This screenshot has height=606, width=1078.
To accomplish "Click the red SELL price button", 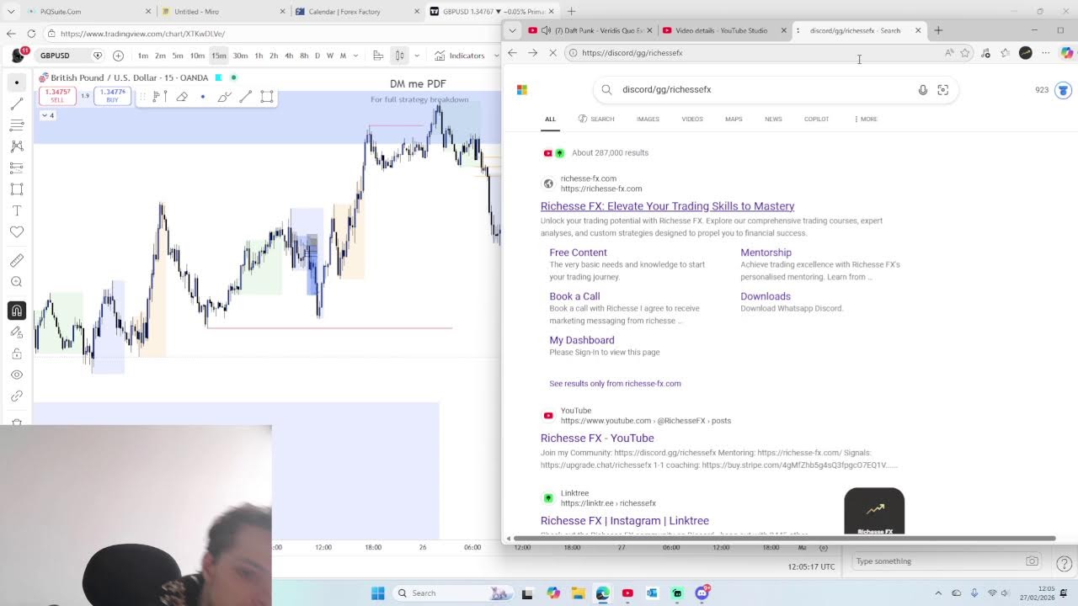I will point(57,96).
